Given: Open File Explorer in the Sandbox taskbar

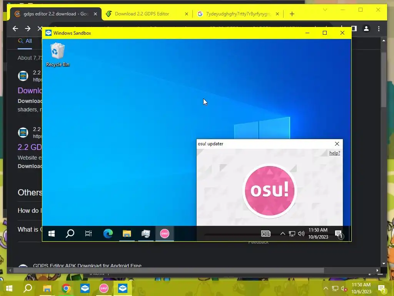Looking at the screenshot, I should [127, 234].
